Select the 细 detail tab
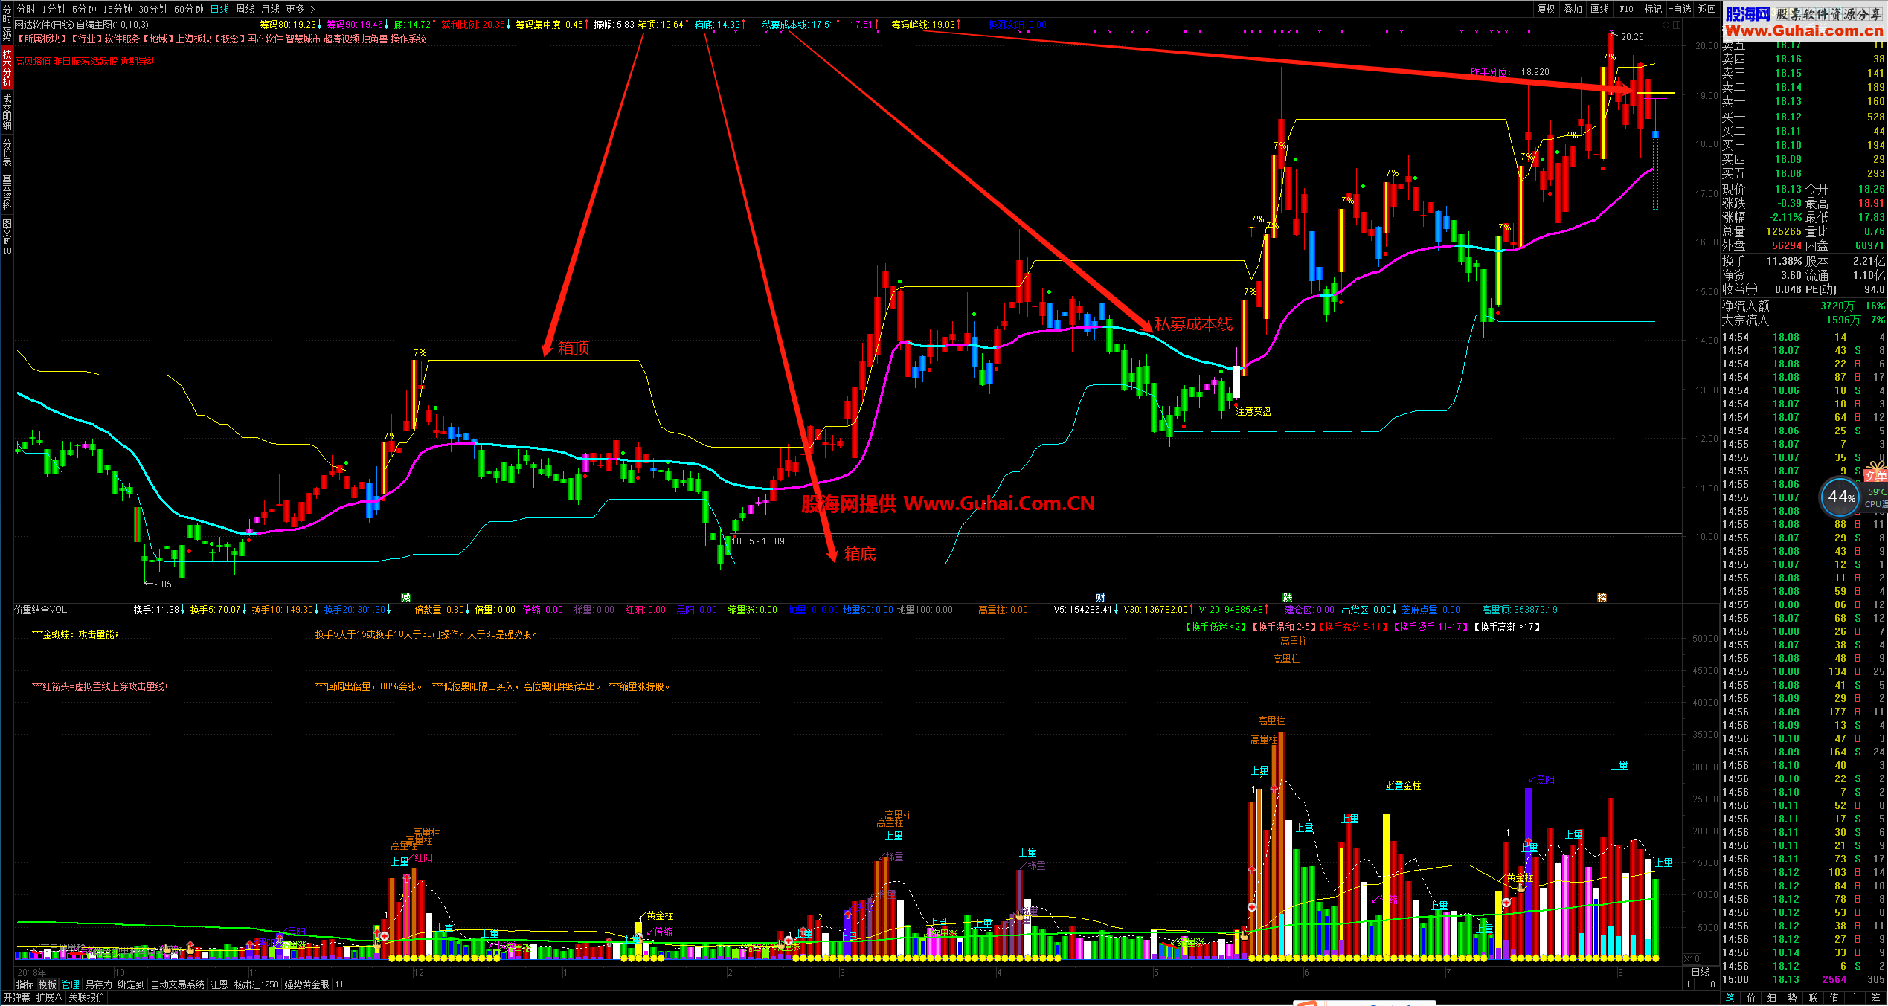This screenshot has width=1888, height=1006. (x=1772, y=998)
